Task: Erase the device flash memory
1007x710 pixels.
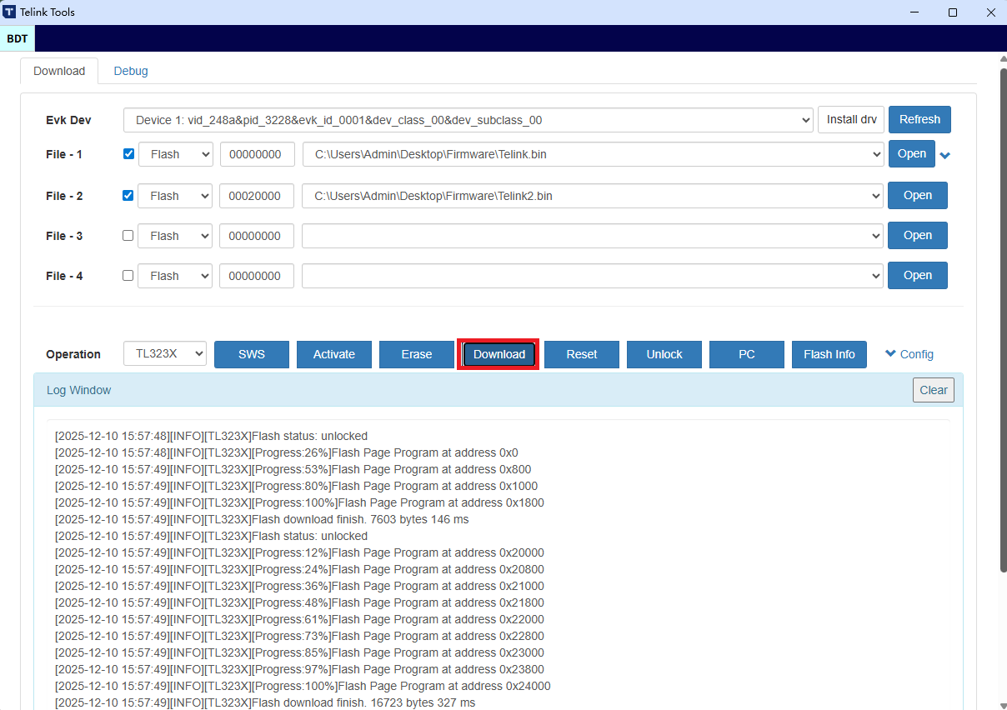Action: click(x=416, y=354)
